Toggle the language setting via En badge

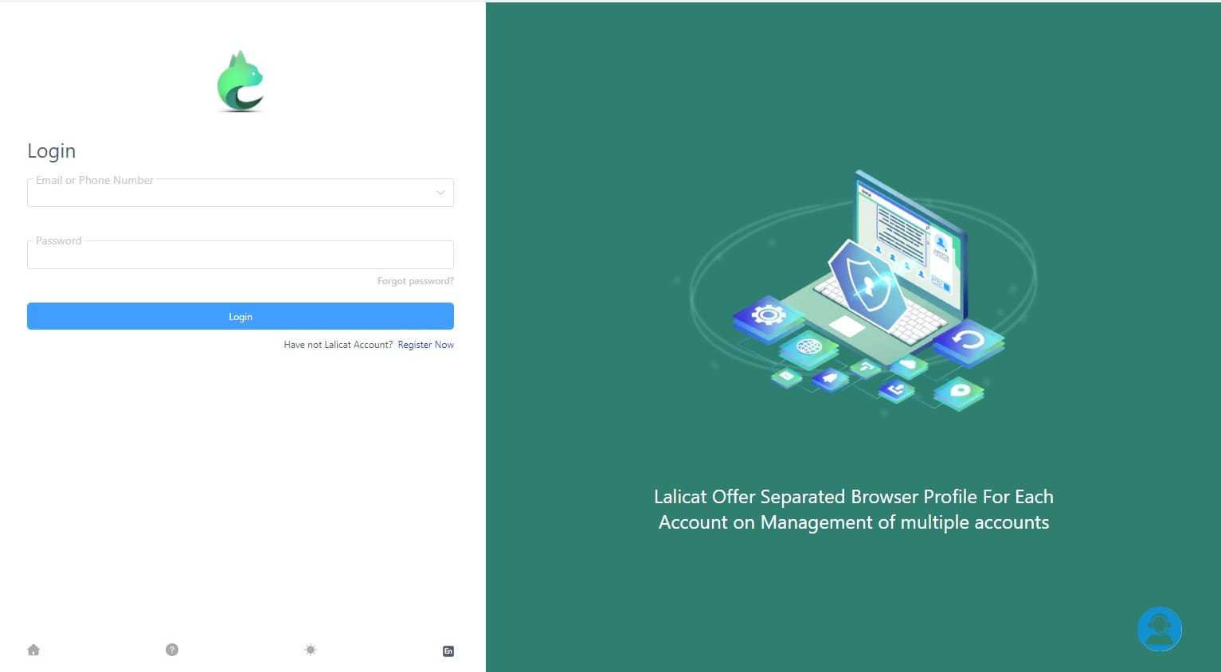click(x=448, y=651)
